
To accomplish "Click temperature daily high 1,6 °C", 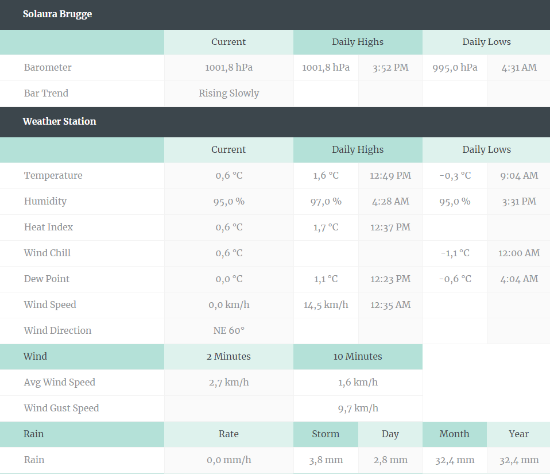I will tap(326, 176).
